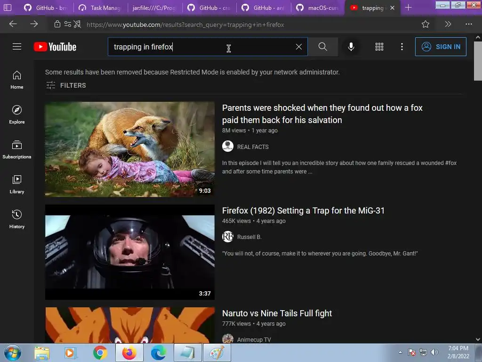
Task: Click the browser address bar URL
Action: [185, 25]
